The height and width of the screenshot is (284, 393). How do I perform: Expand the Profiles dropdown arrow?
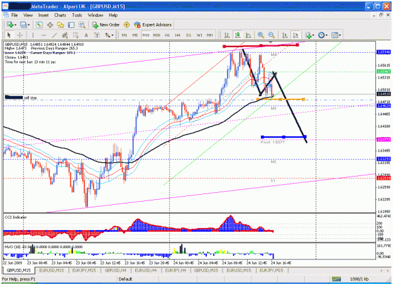pos(28,25)
